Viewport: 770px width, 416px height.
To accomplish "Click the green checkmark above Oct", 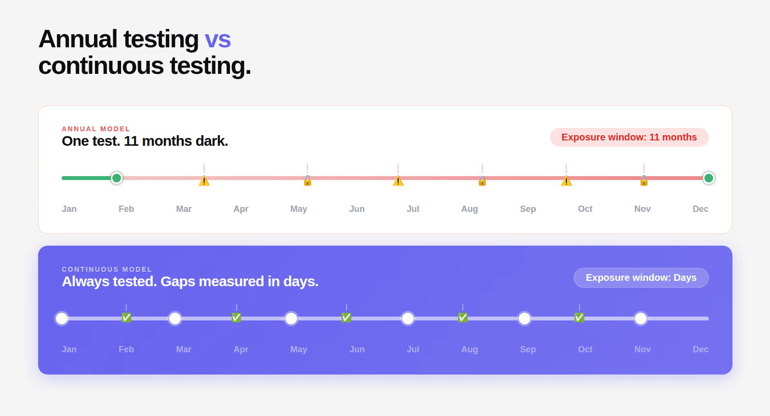I will pos(579,317).
